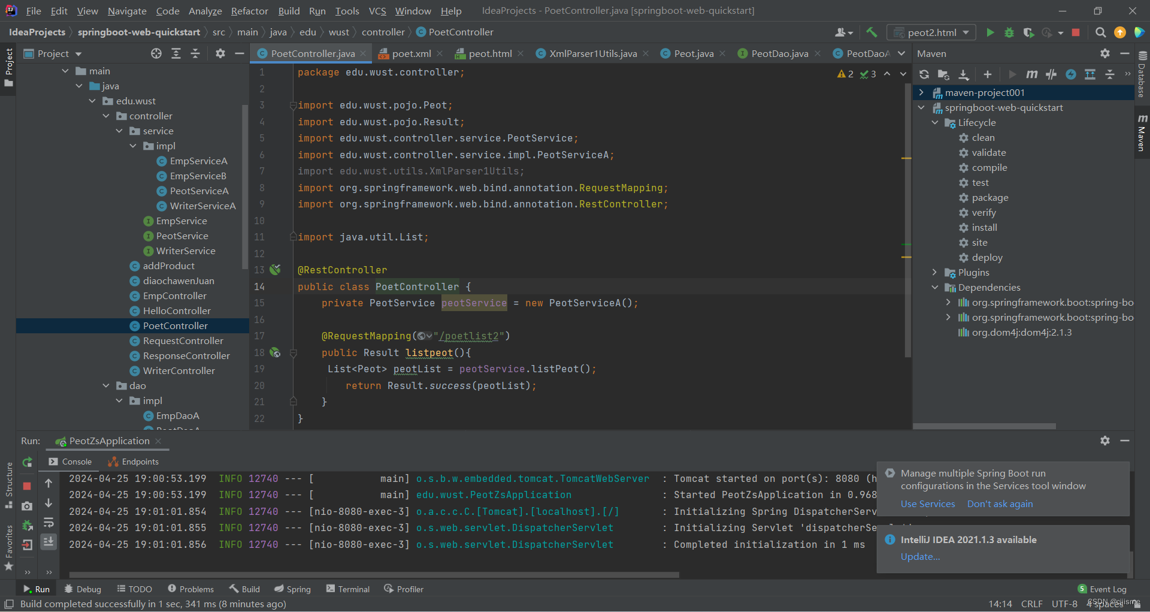Download sources and documentation in Maven
Image resolution: width=1150 pixels, height=612 pixels.
tap(964, 74)
